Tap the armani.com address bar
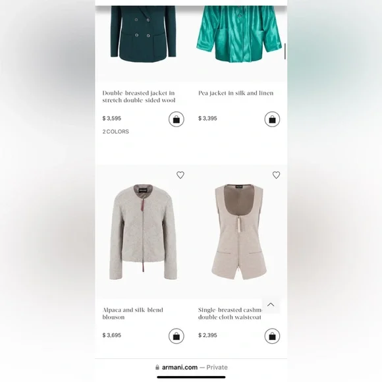 [191, 368]
